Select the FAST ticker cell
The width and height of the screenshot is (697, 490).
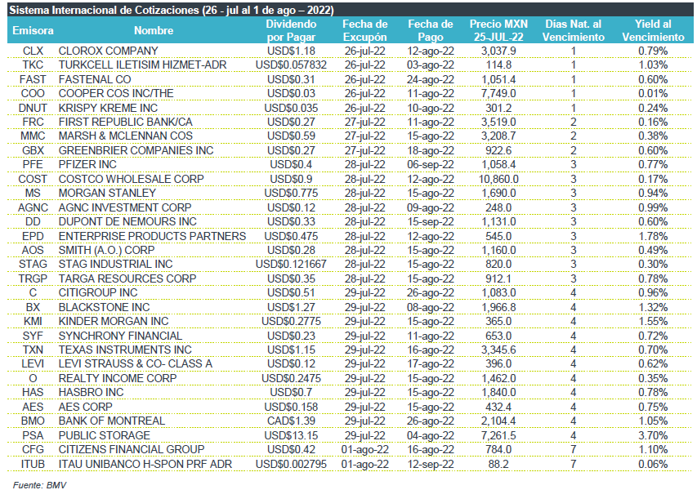(33, 79)
